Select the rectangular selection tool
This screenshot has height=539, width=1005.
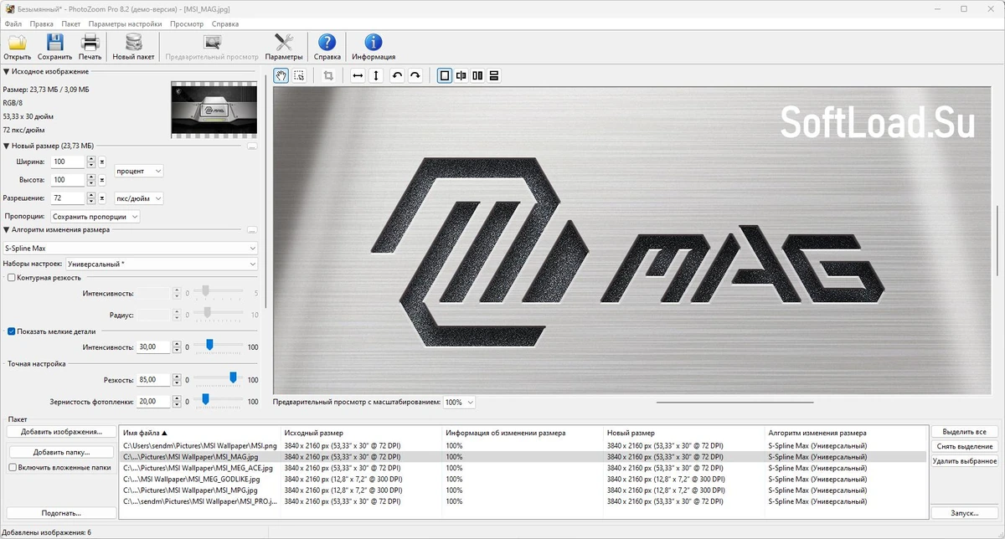tap(299, 75)
